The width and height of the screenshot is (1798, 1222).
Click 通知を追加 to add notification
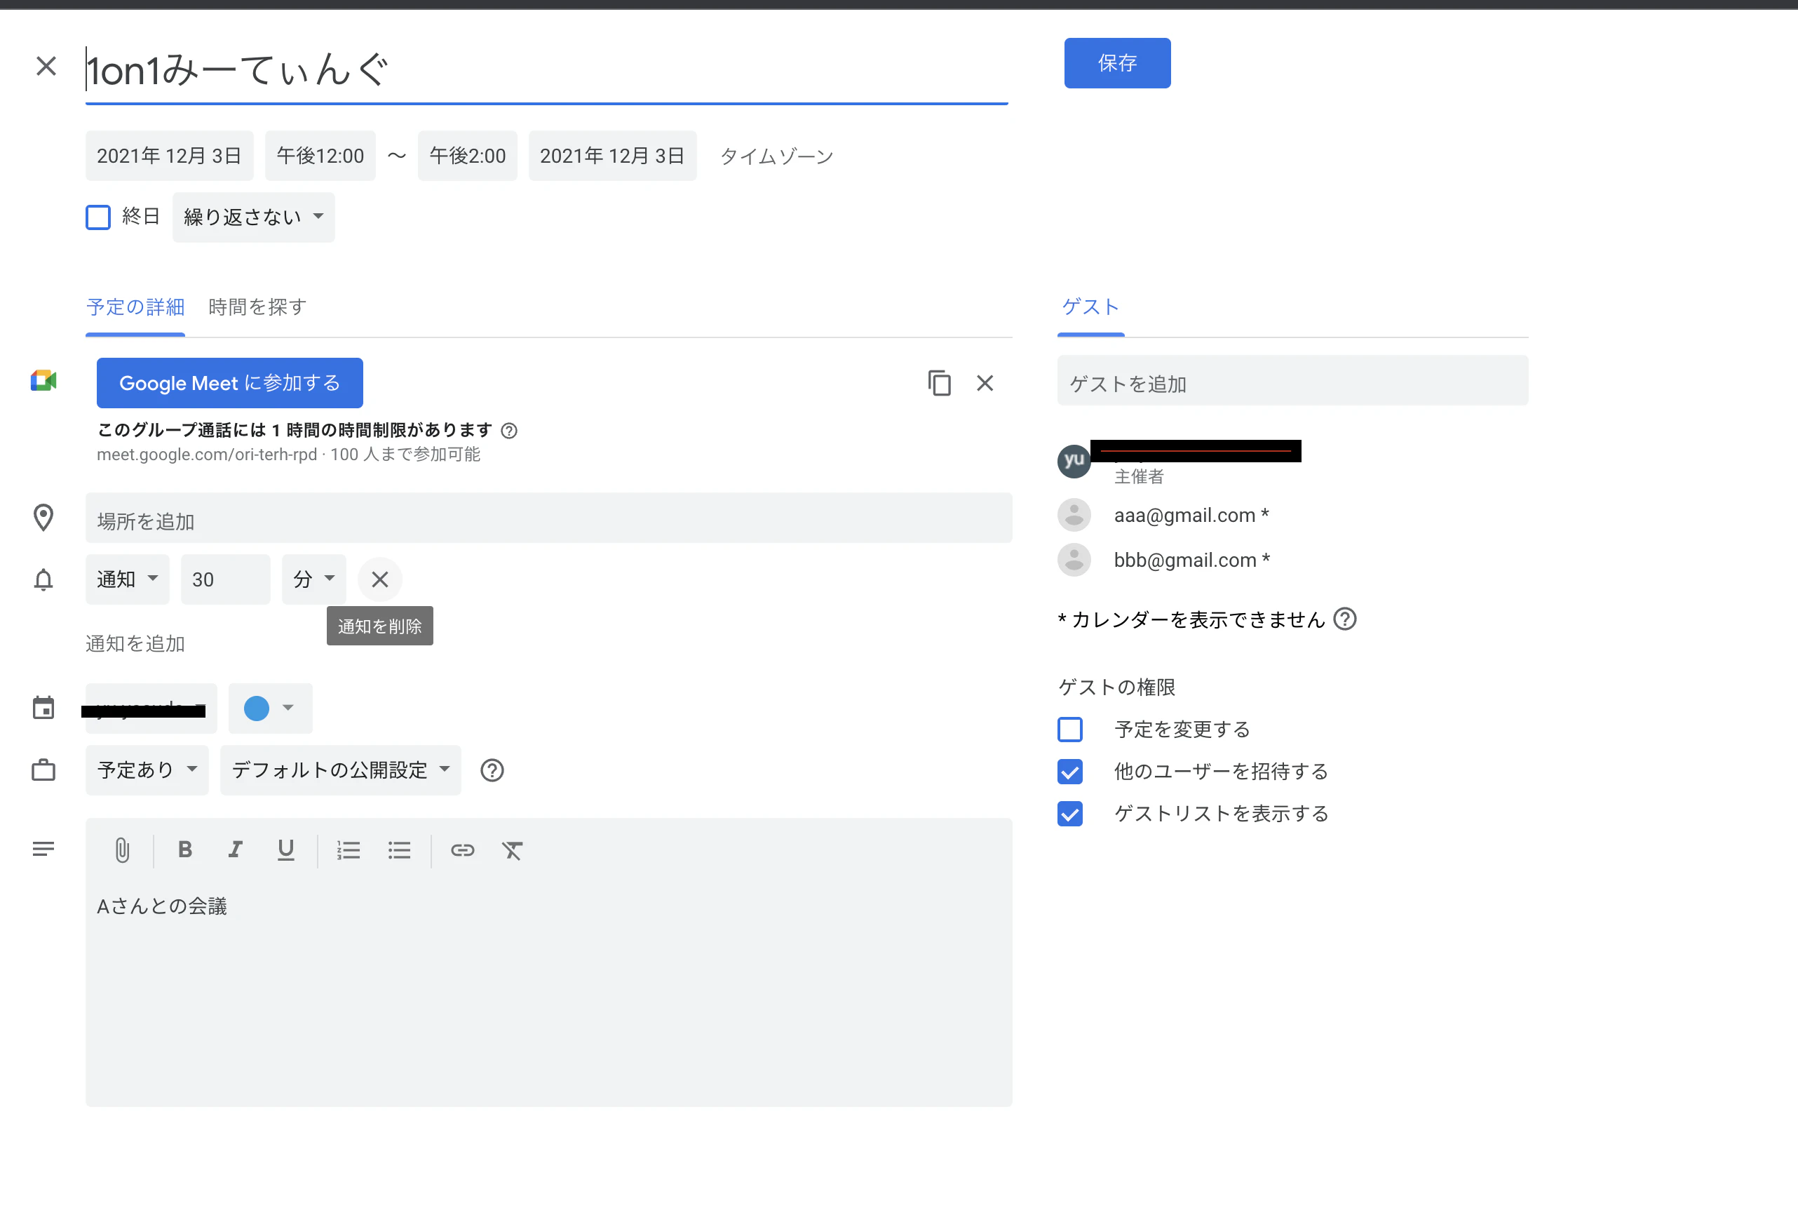(x=135, y=643)
